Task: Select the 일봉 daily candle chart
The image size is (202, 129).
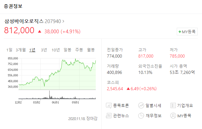Action: pyautogui.click(x=67, y=50)
